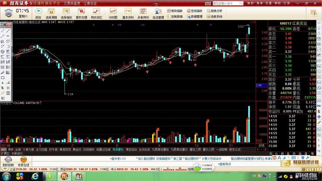
Task: Open the 板块指数 sector index
Action: tap(175, 11)
